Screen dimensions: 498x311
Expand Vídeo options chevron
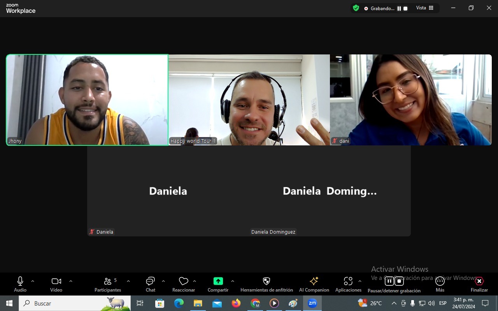[71, 281]
